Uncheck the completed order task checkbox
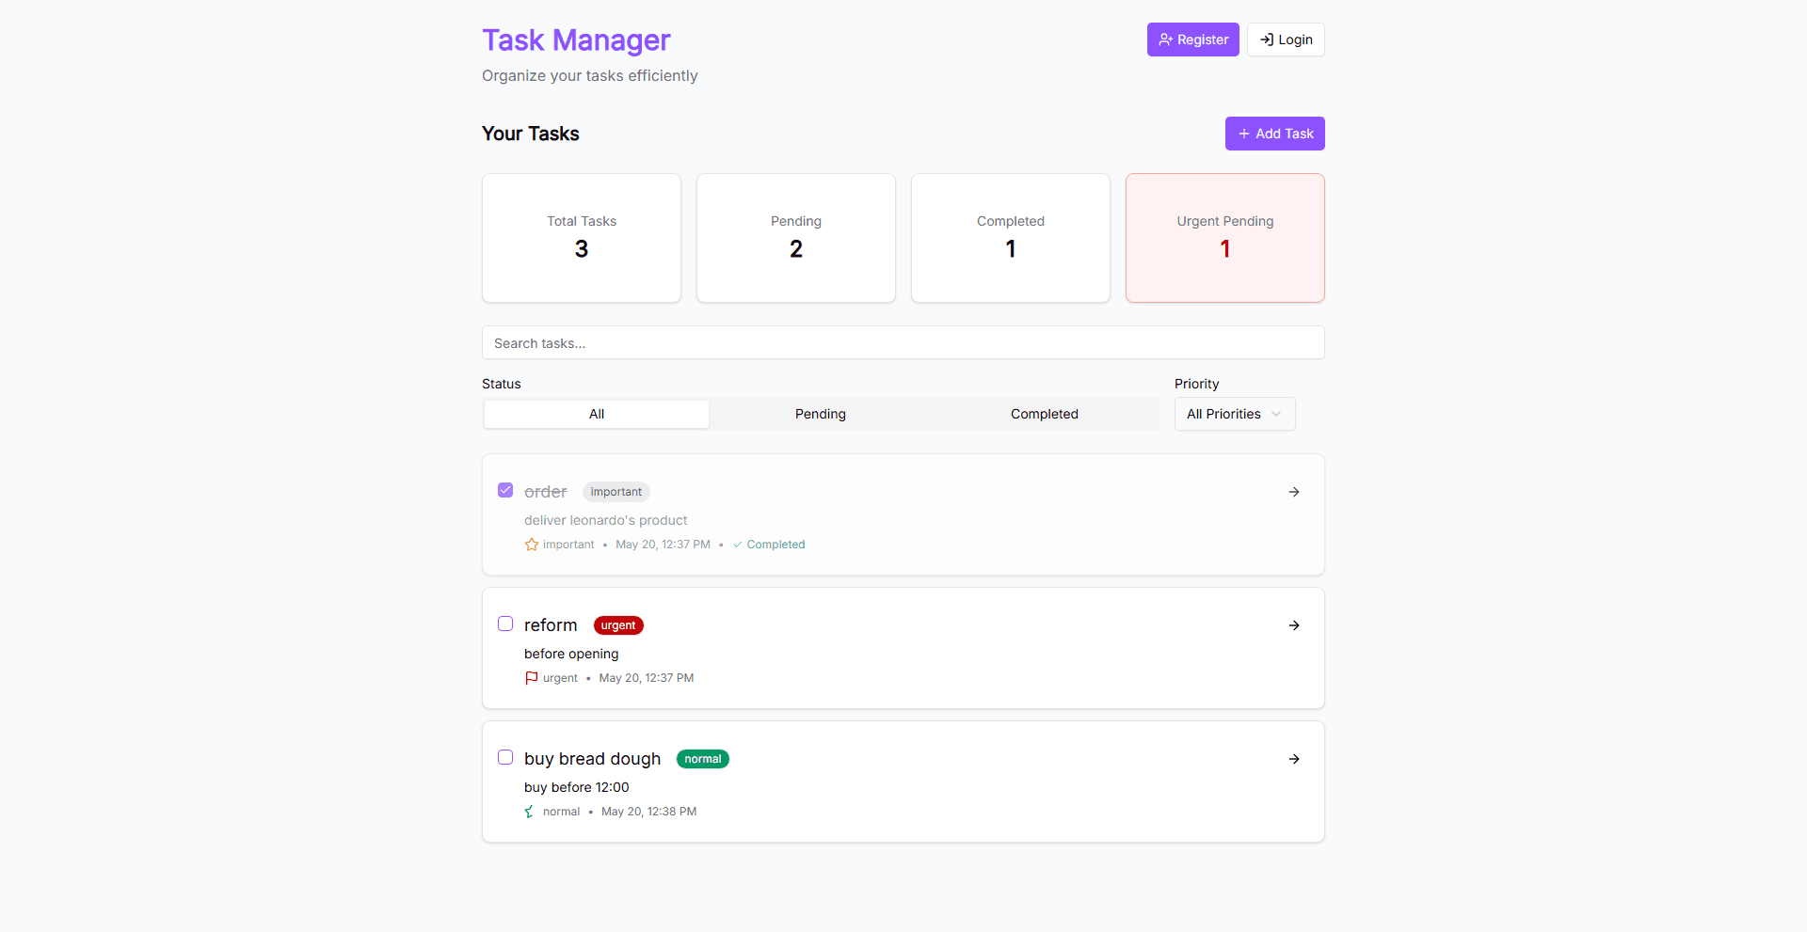 (x=505, y=490)
